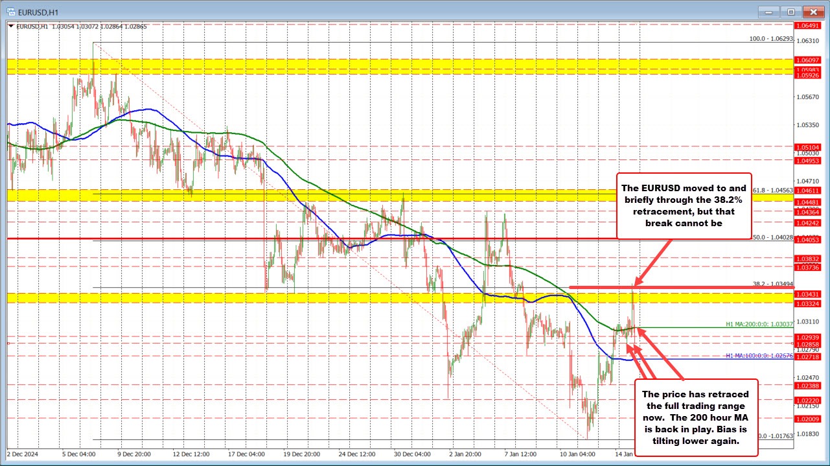
Task: Open the quote dropdown arrow beside EURUSD,H1
Action: click(x=12, y=26)
